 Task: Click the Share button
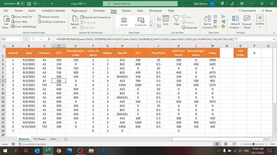pyautogui.click(x=267, y=10)
